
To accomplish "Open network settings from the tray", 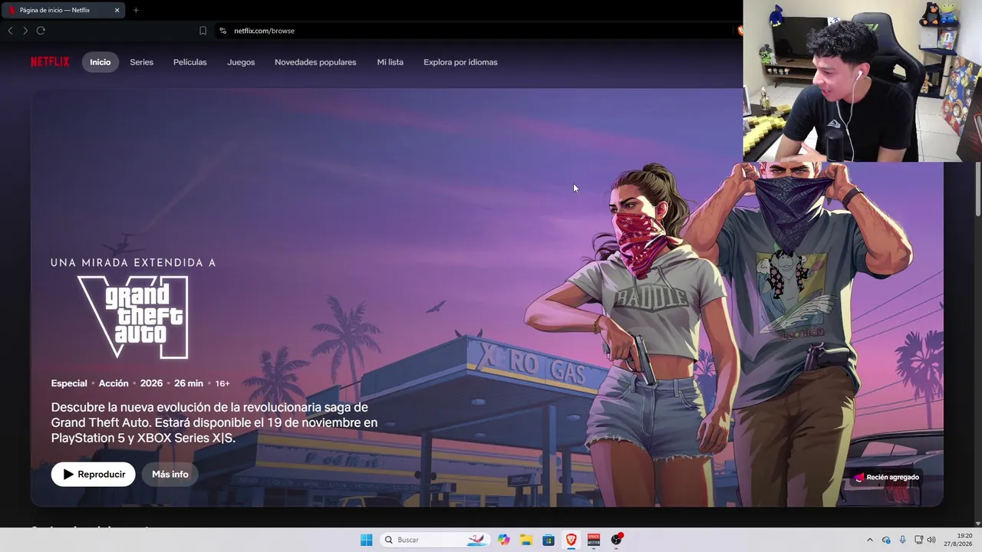I will coord(918,540).
